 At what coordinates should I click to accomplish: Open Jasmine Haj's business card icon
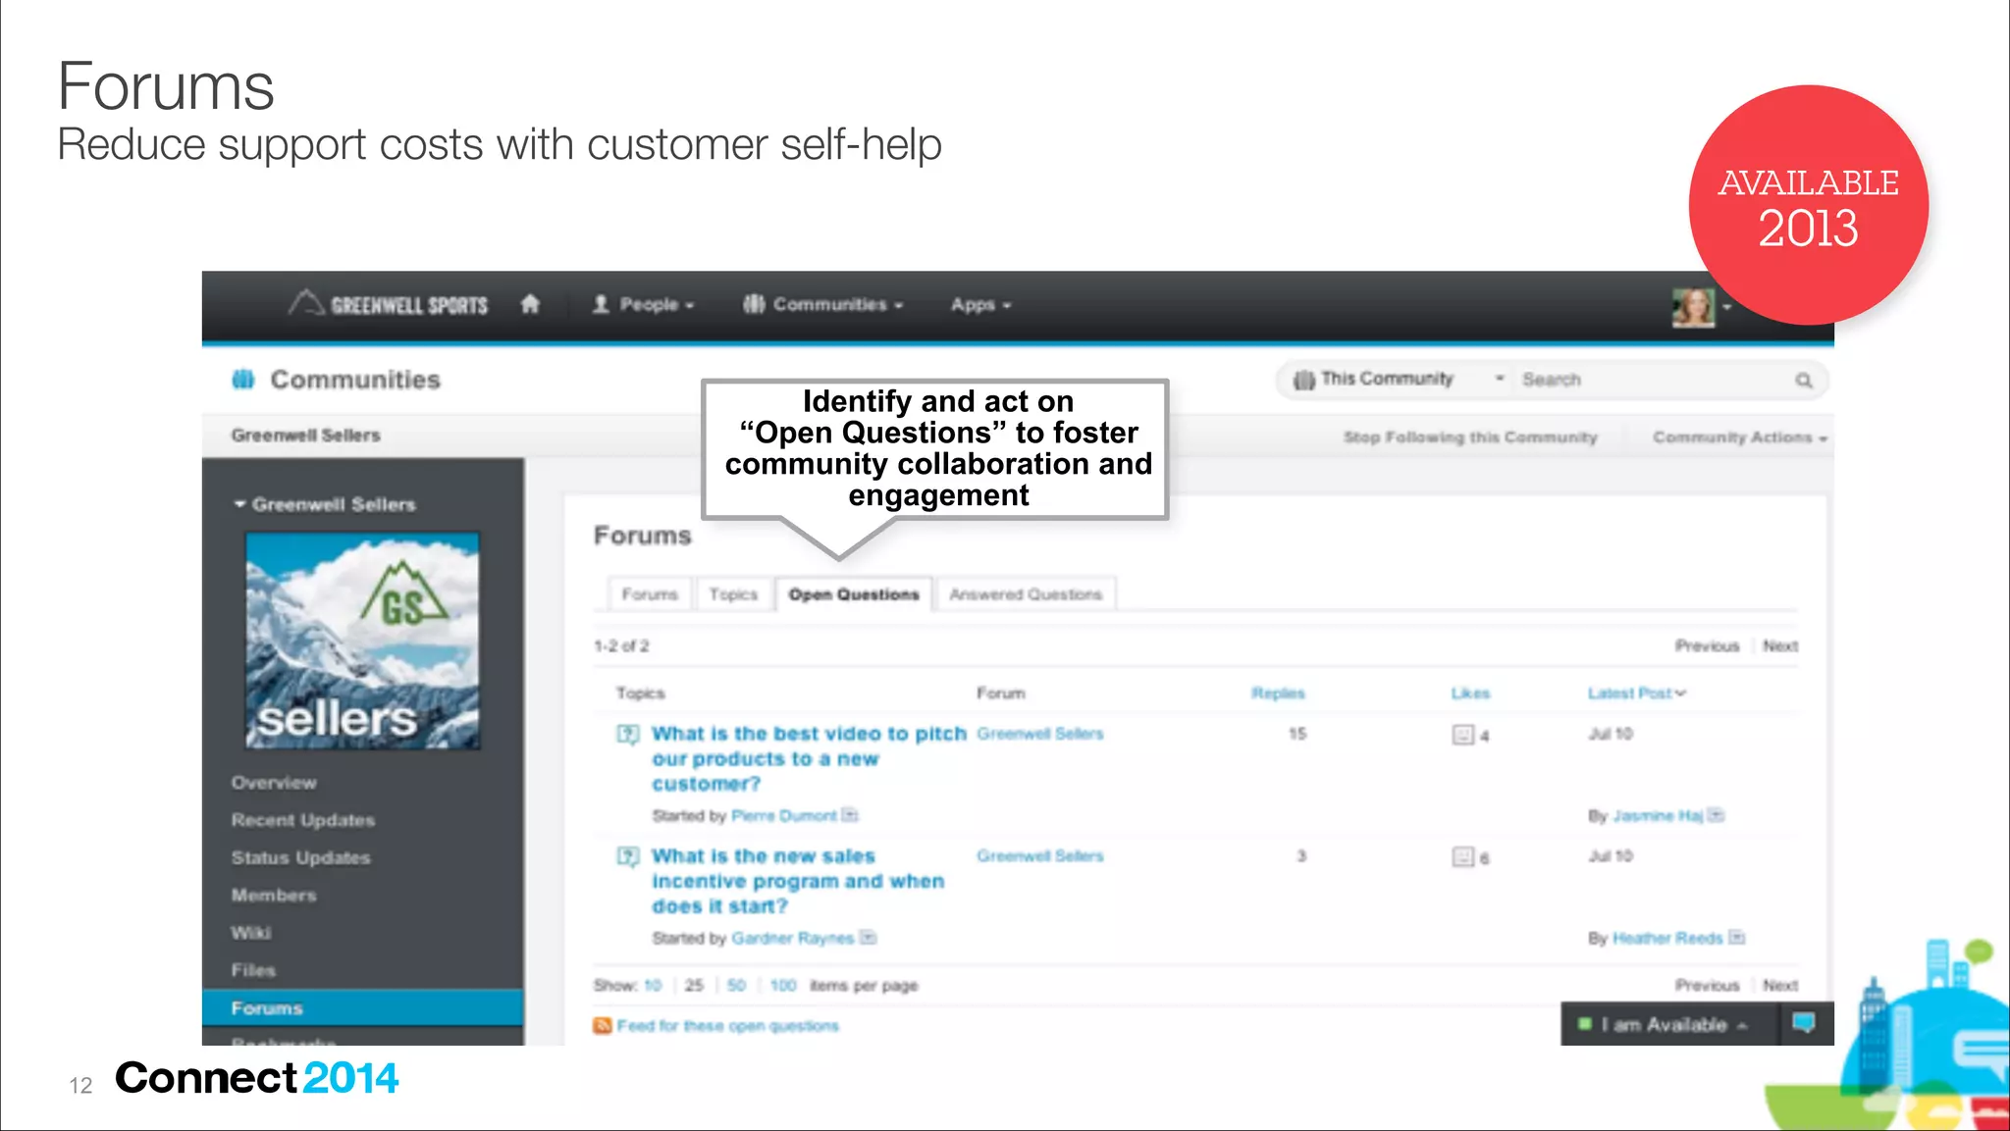tap(1716, 815)
